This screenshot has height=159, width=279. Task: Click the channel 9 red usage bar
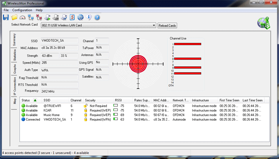coord(188,68)
